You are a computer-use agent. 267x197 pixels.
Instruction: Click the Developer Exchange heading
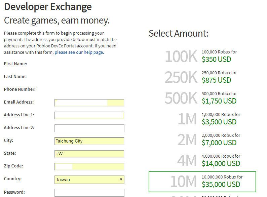pyautogui.click(x=48, y=7)
